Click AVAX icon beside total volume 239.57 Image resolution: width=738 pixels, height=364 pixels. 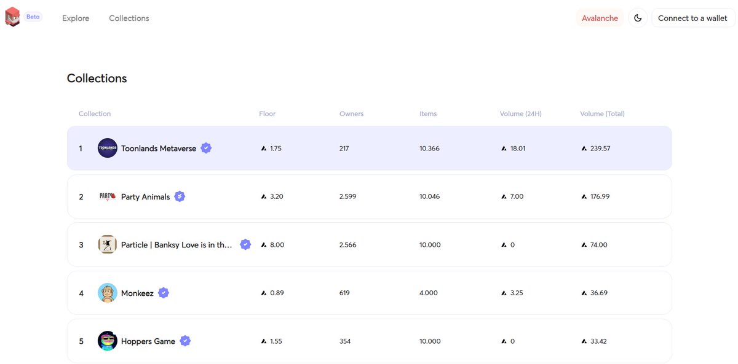[584, 149]
